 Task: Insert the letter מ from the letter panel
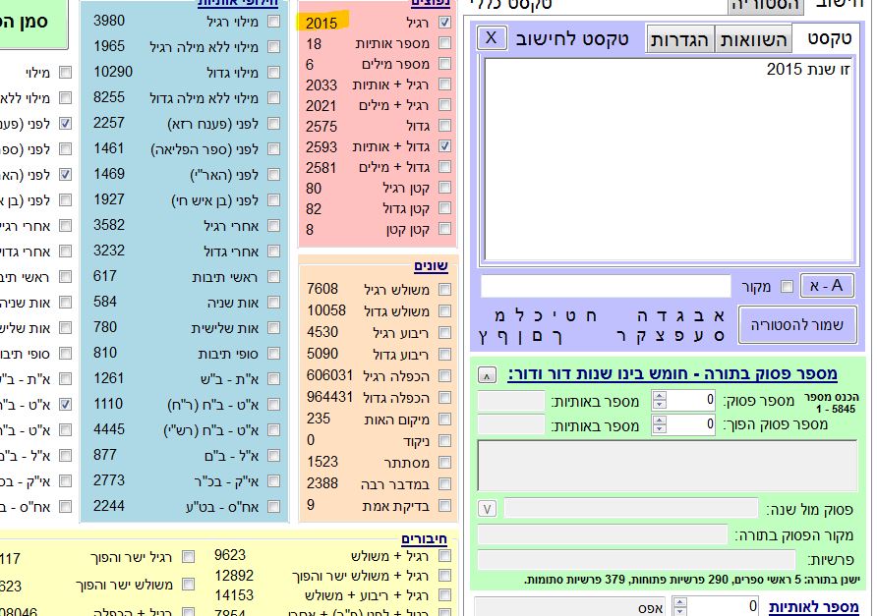pos(501,315)
